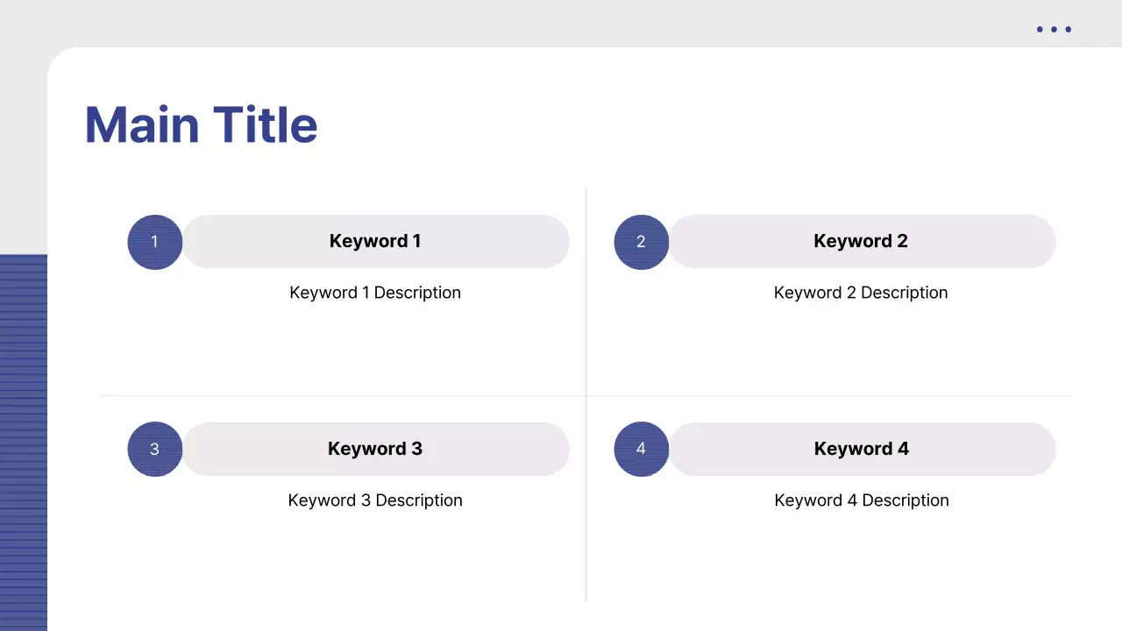The image size is (1122, 631).
Task: Click the Keyword 3 Description label
Action: 375,500
